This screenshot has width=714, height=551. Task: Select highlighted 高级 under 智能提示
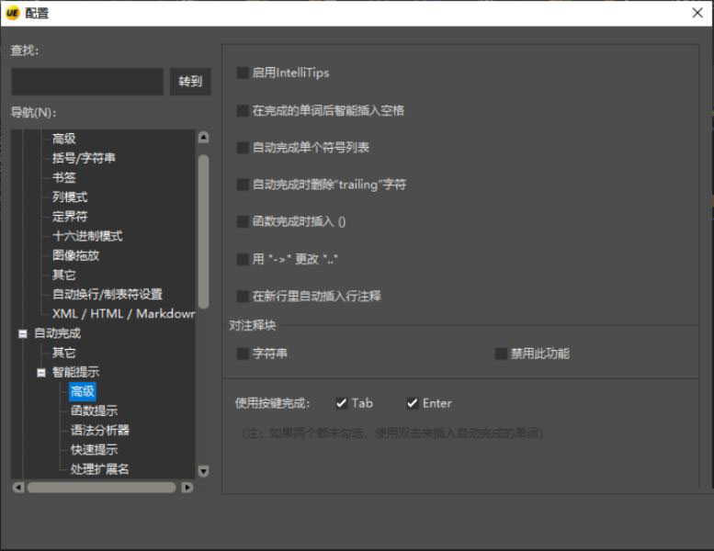83,391
